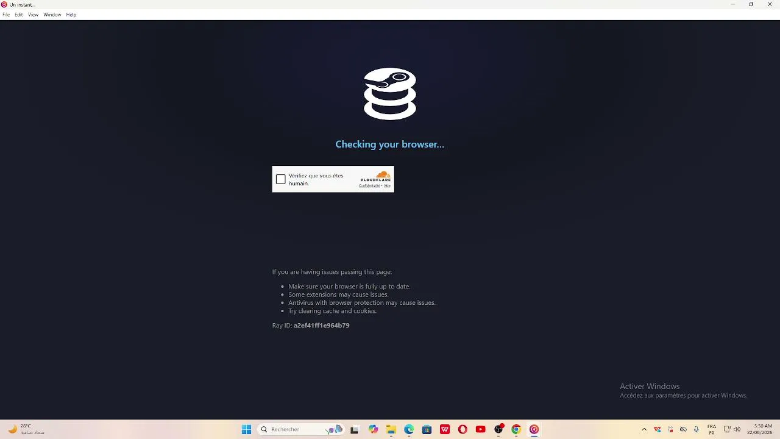Open the weather widget showing 26°C

[26, 429]
